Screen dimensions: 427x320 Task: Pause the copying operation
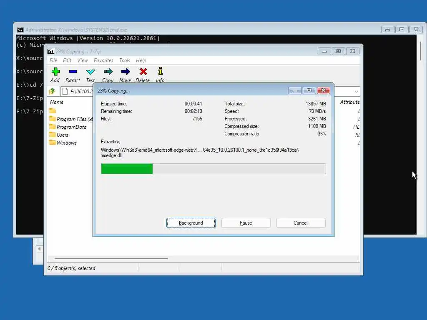pyautogui.click(x=246, y=223)
